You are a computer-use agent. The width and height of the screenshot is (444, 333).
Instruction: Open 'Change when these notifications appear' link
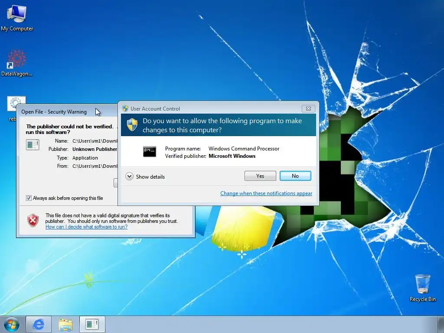click(x=266, y=193)
